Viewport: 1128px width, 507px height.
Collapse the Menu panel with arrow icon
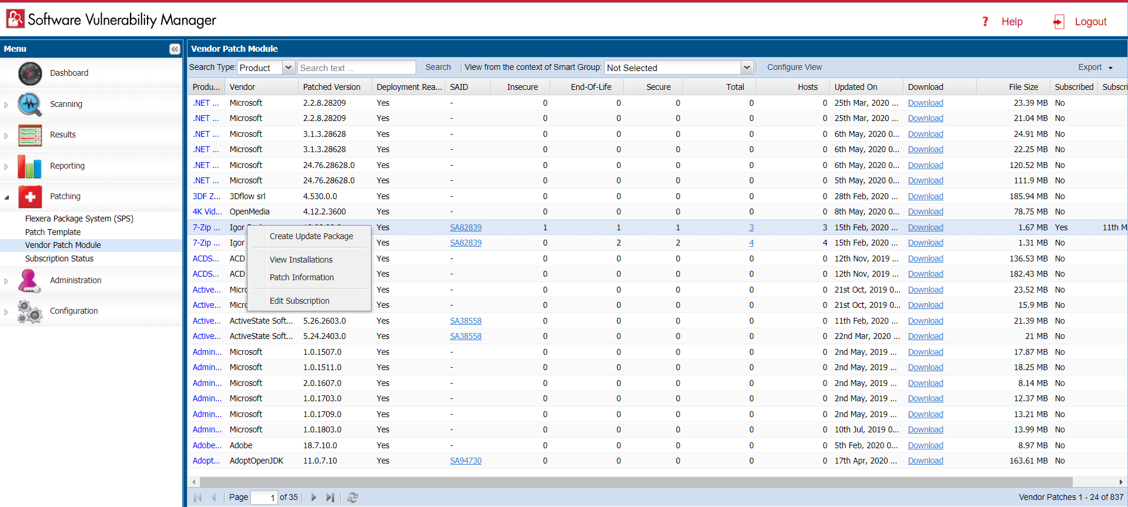coord(175,49)
